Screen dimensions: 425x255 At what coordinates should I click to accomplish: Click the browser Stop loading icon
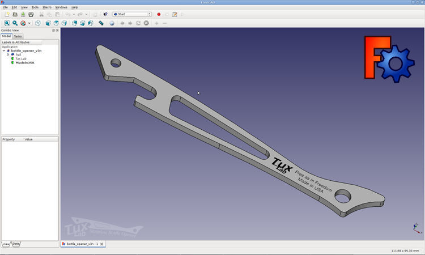[146, 23]
